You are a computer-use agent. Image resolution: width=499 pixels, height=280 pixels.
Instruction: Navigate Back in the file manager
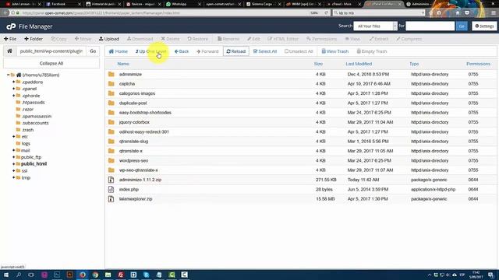[182, 51]
